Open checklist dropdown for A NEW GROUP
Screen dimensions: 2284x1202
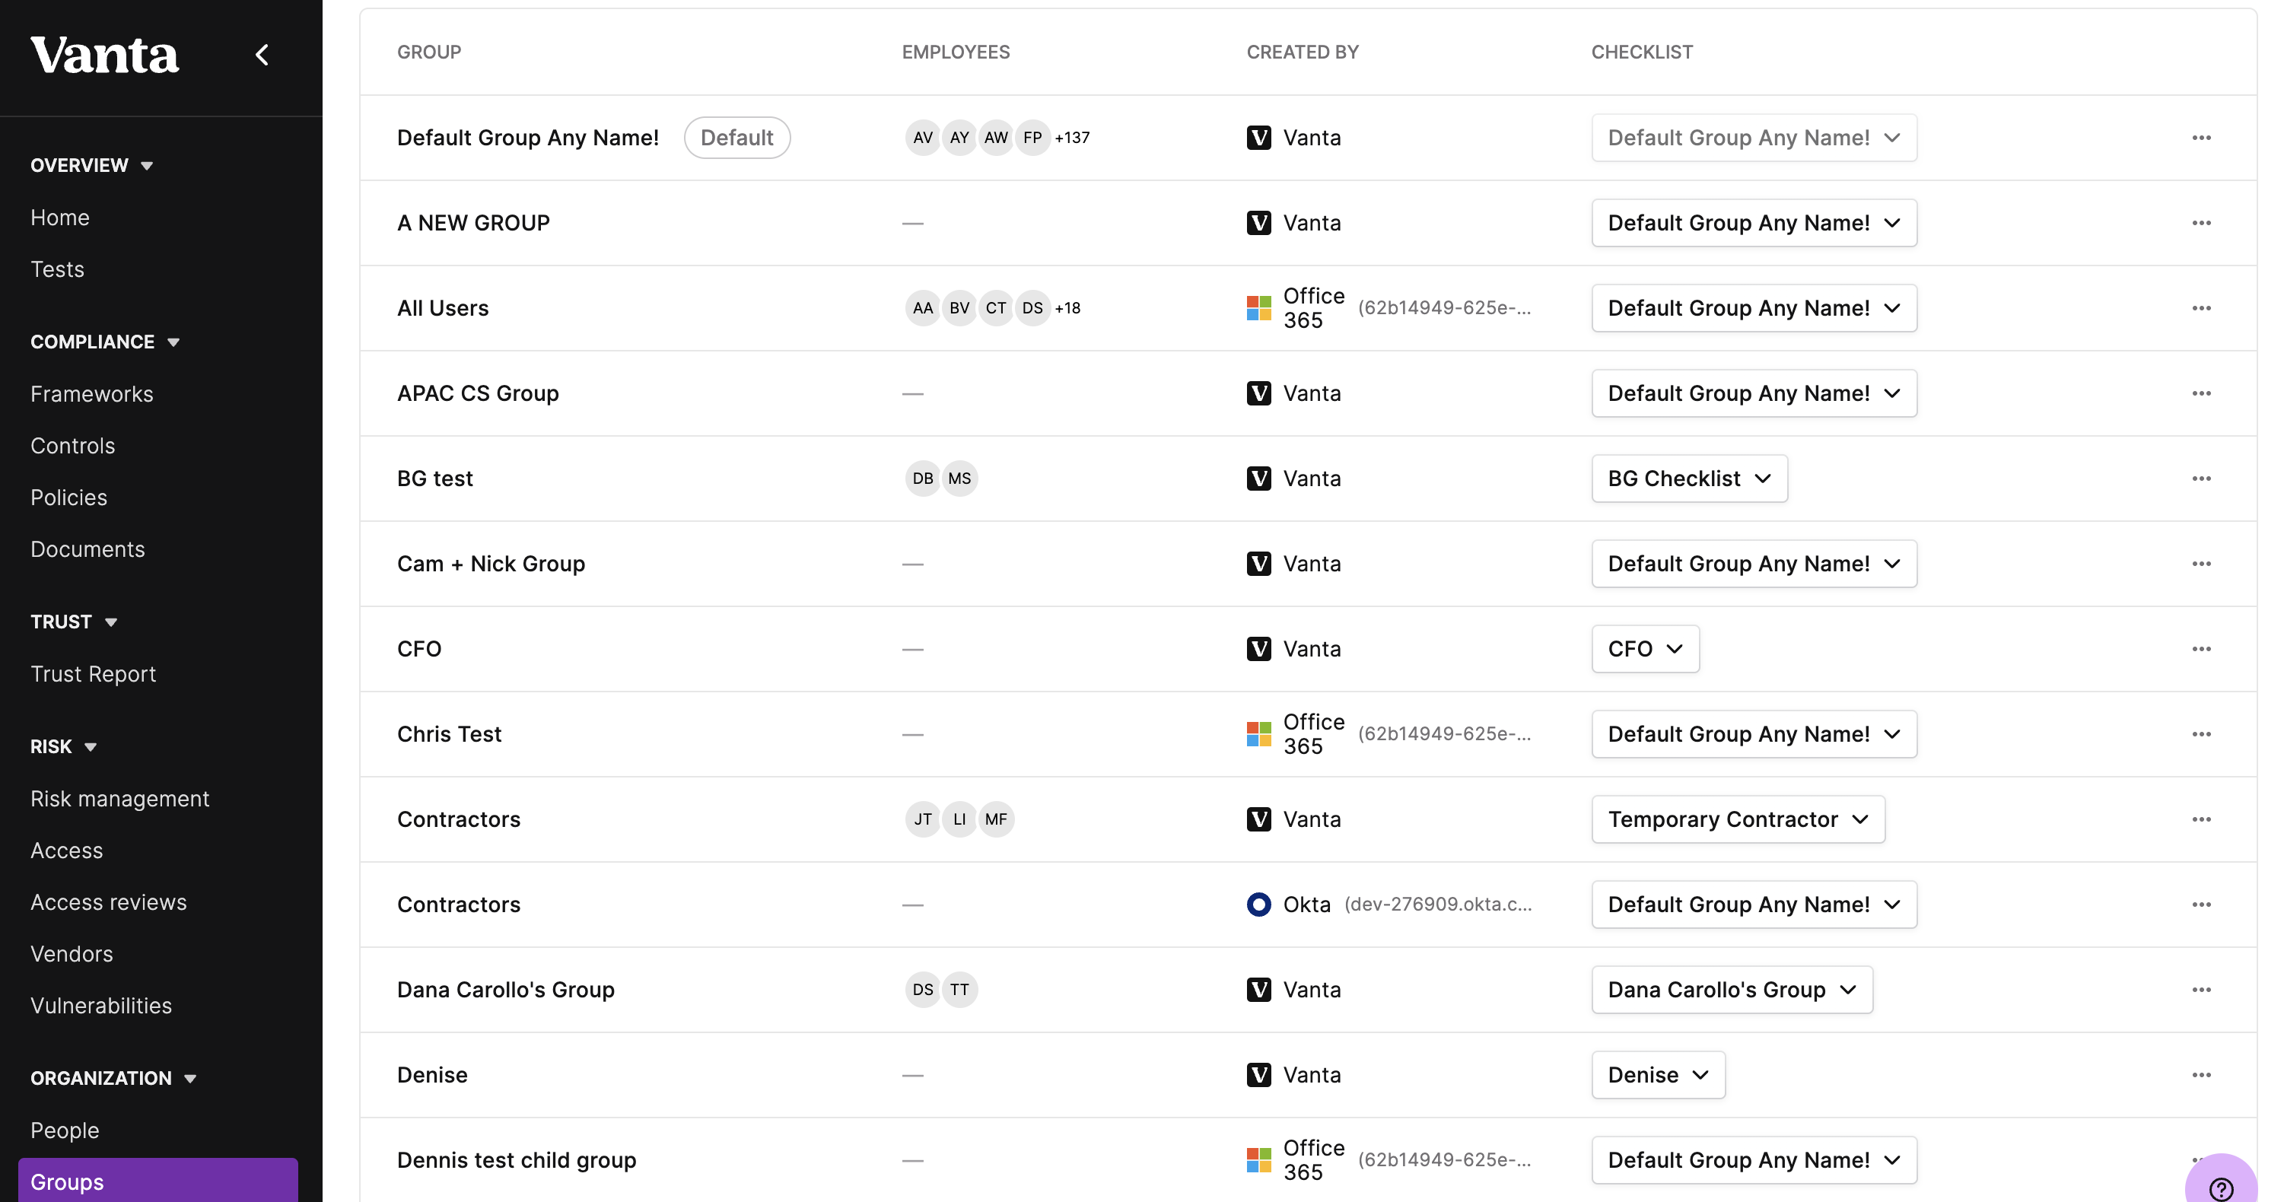1754,222
